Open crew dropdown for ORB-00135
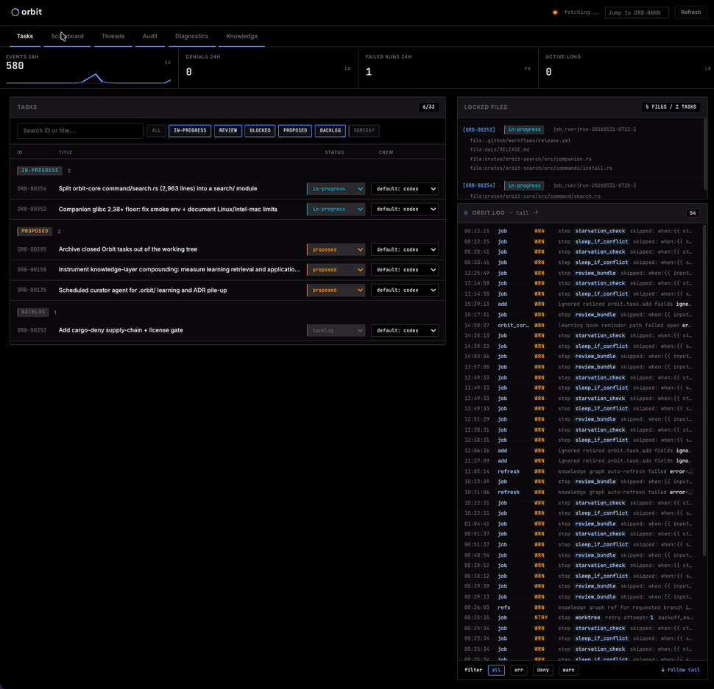Image resolution: width=714 pixels, height=689 pixels. (405, 290)
